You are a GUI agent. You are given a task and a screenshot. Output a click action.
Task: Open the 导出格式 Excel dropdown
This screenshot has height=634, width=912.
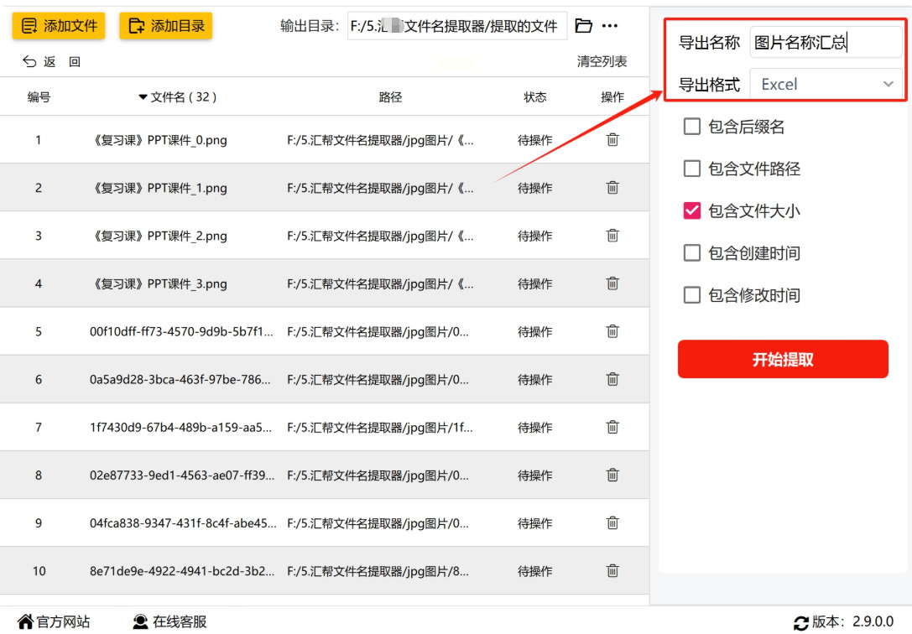click(826, 84)
